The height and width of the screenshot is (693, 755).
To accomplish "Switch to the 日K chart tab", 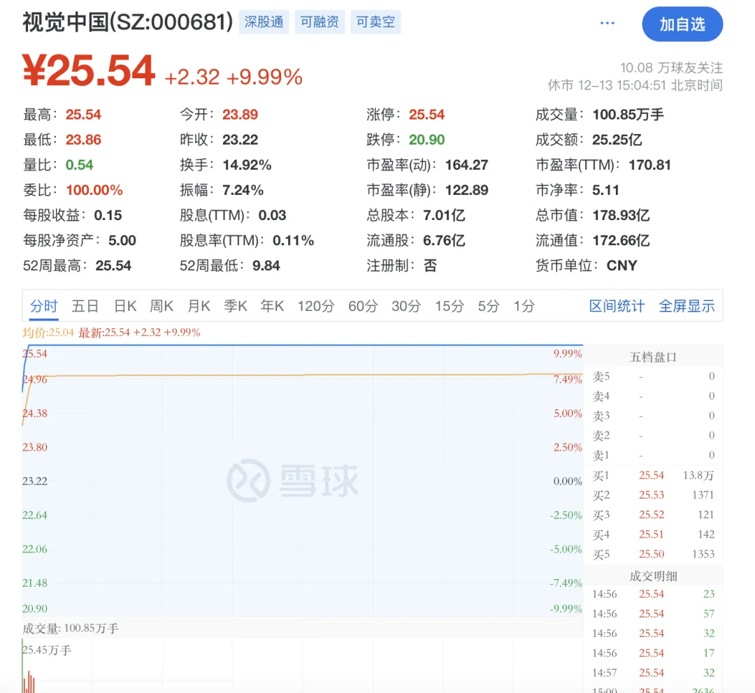I will 125,306.
